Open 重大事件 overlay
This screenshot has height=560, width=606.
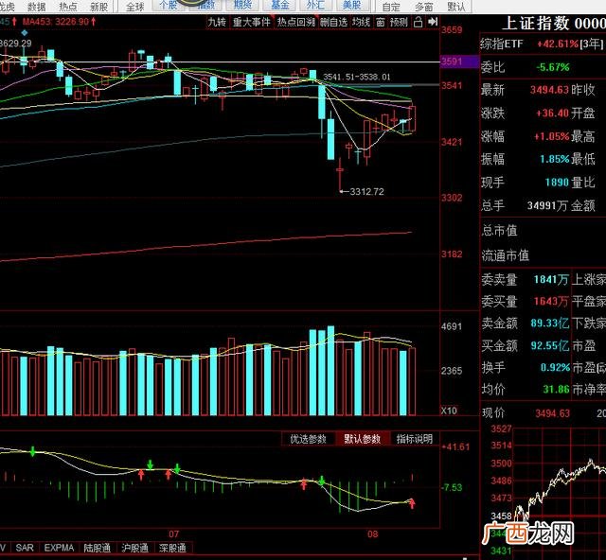[251, 23]
